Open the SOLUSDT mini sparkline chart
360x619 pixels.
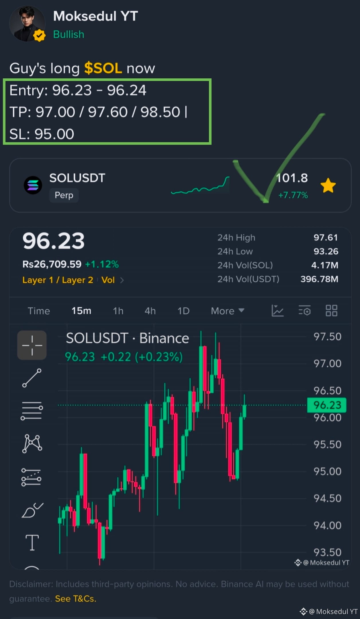(200, 186)
